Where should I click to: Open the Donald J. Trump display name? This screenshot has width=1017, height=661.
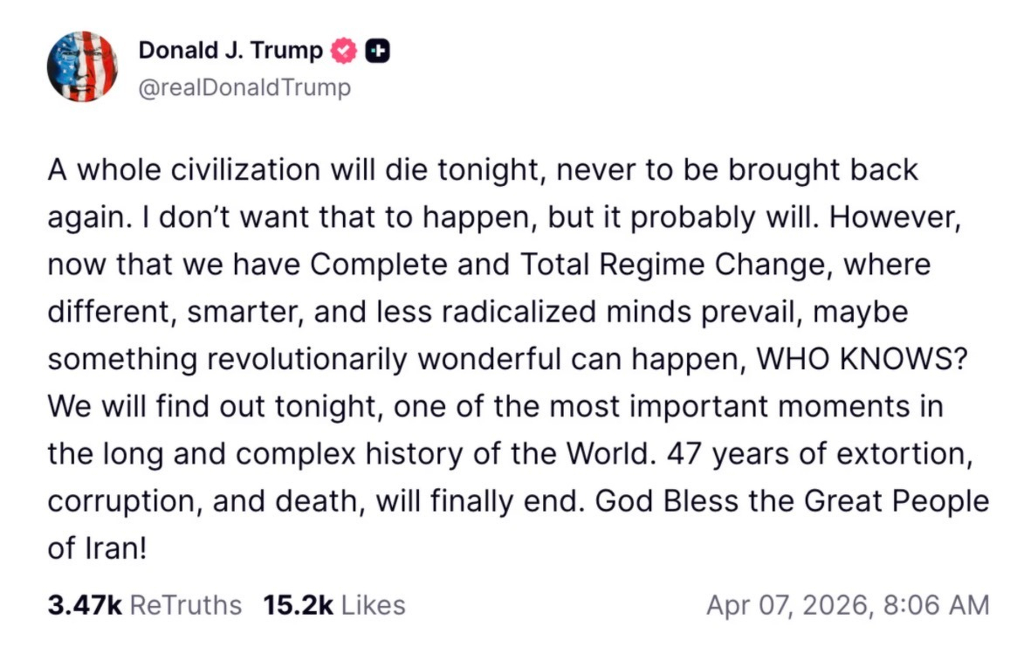click(x=230, y=51)
